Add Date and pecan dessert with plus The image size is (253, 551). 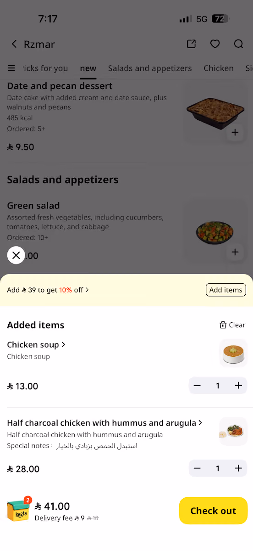click(x=235, y=133)
